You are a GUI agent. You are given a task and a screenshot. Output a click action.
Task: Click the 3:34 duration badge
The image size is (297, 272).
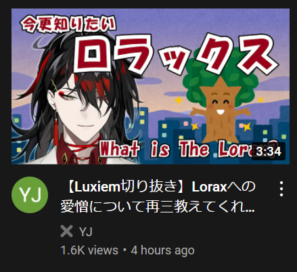click(x=269, y=151)
